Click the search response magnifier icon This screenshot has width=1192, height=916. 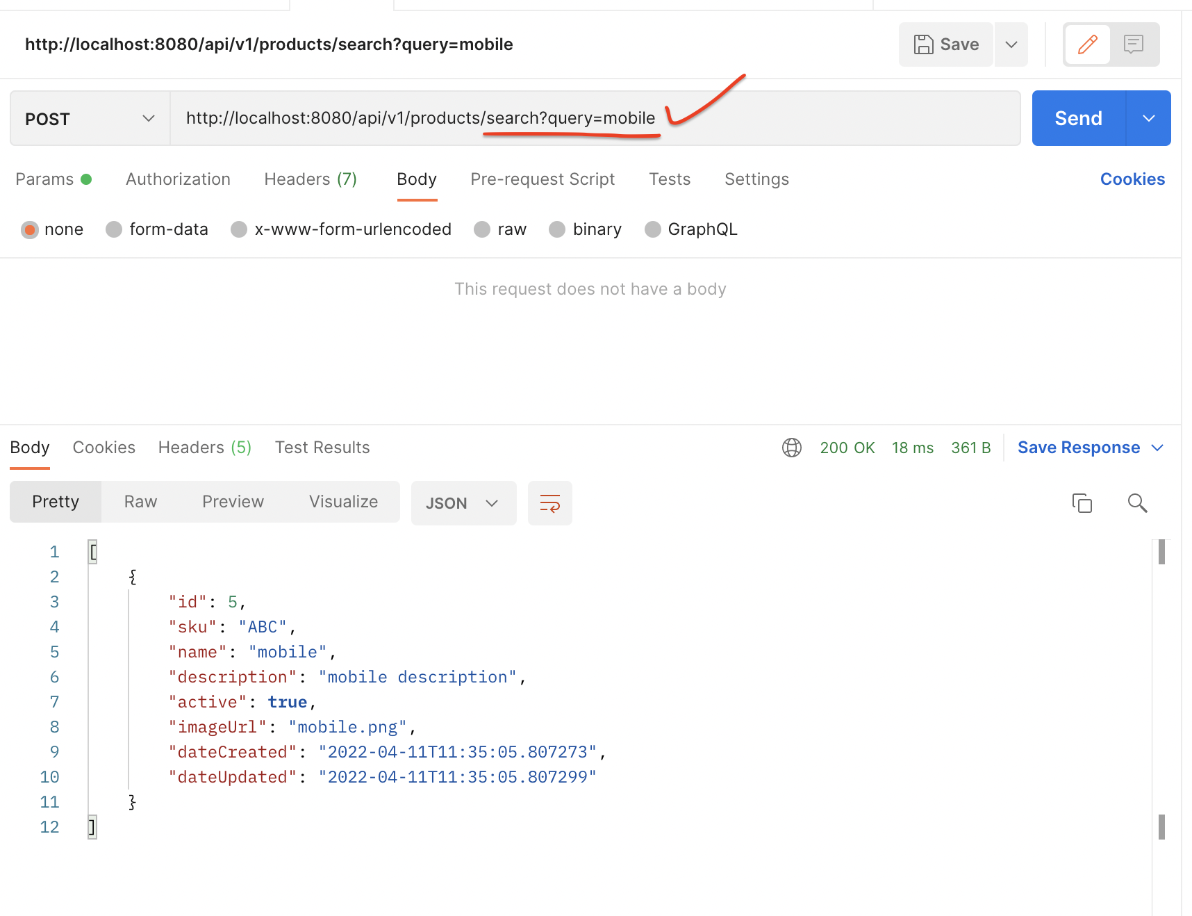click(x=1137, y=502)
